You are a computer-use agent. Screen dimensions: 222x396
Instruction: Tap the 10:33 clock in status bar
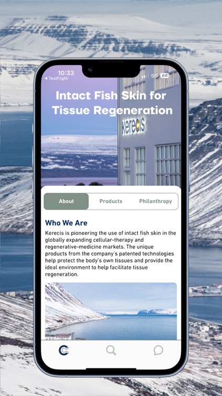[66, 73]
